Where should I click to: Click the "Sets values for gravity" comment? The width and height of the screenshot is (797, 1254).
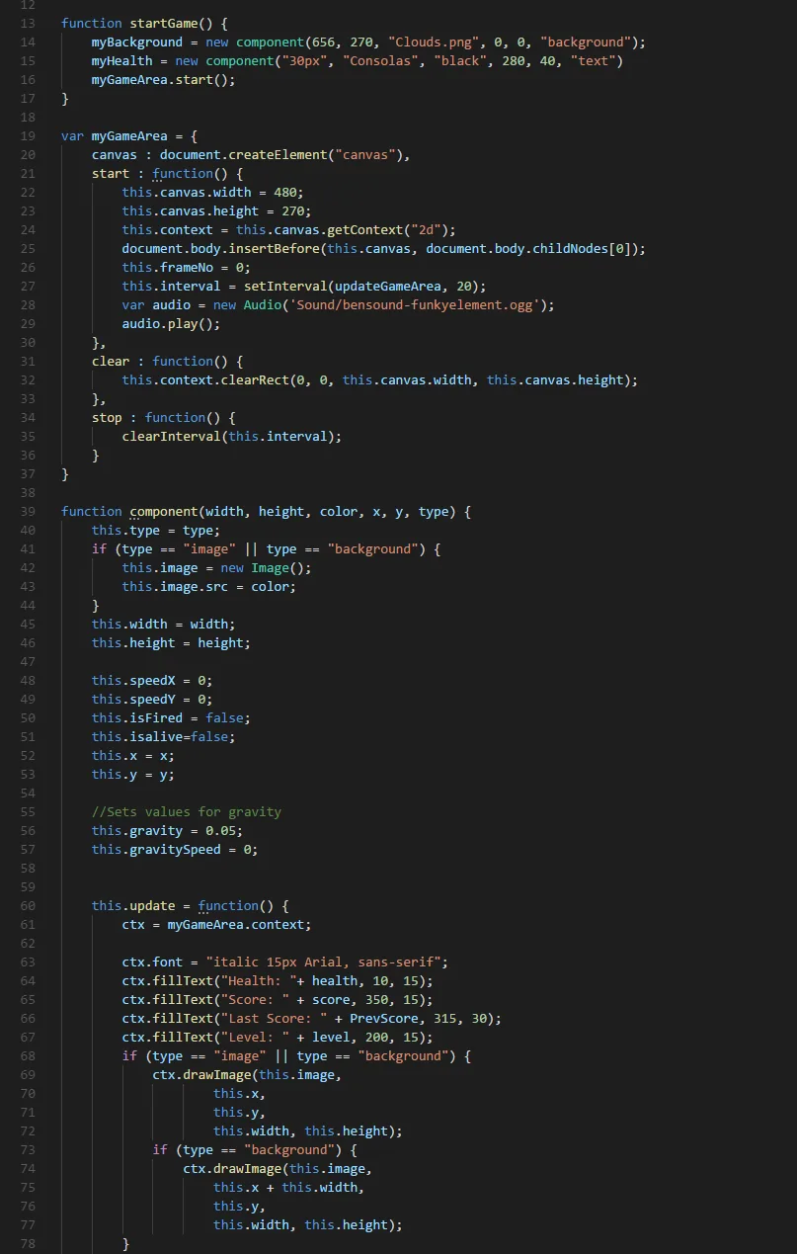(187, 811)
